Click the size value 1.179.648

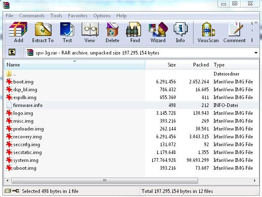pyautogui.click(x=166, y=152)
